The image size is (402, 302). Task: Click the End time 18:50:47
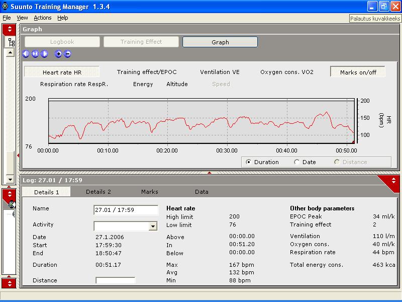pyautogui.click(x=108, y=253)
